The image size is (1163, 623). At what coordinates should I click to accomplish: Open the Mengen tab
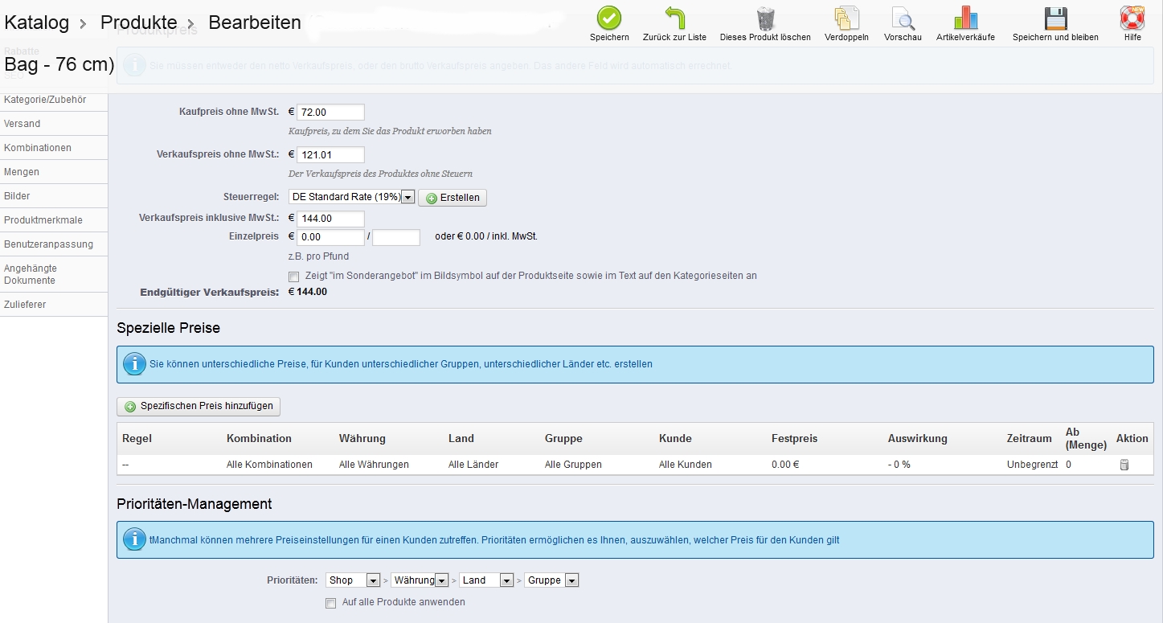click(54, 172)
